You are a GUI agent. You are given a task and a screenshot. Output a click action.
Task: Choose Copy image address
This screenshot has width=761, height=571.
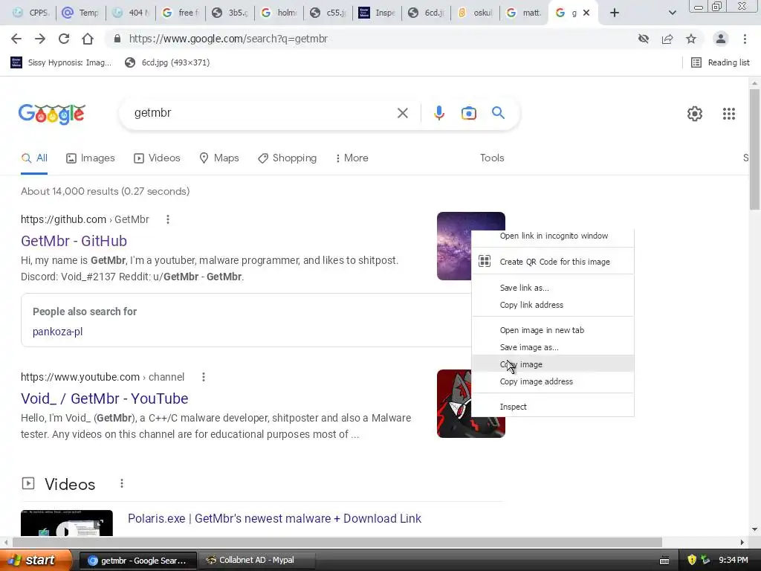[x=553, y=381]
